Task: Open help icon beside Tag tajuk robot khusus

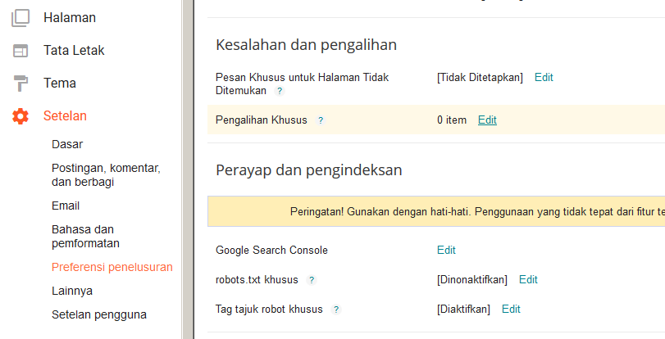Action: coord(336,310)
